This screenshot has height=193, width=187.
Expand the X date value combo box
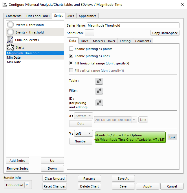(134, 120)
